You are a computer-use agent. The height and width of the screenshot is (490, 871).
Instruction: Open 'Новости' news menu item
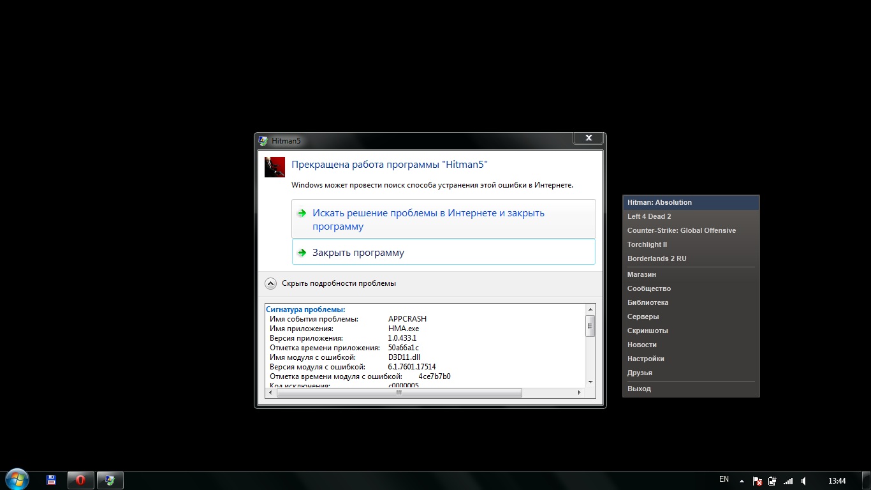click(691, 345)
